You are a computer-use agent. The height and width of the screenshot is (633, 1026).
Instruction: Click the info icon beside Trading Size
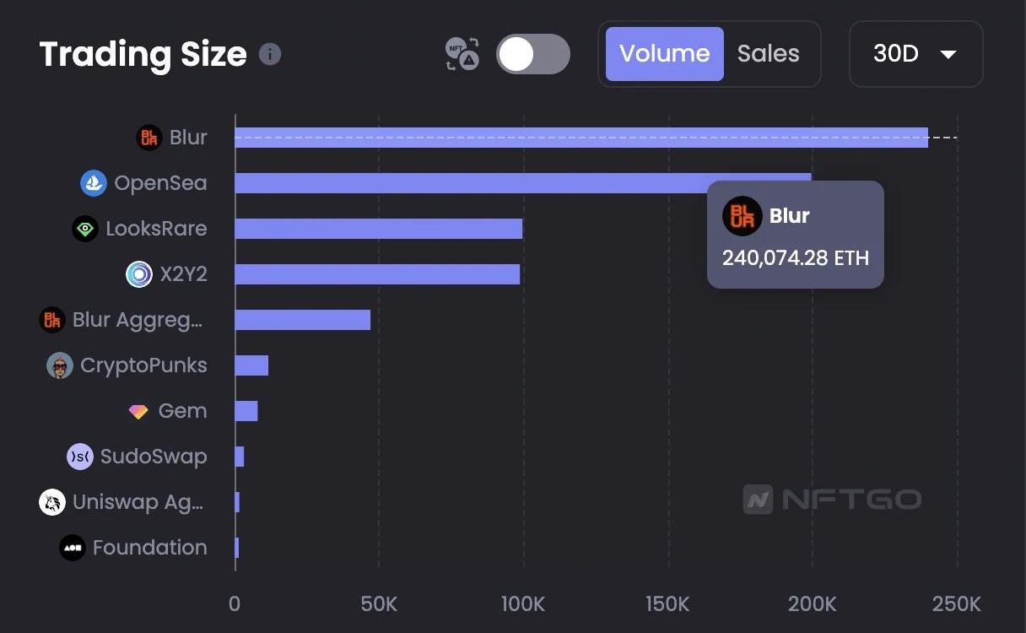pyautogui.click(x=270, y=54)
